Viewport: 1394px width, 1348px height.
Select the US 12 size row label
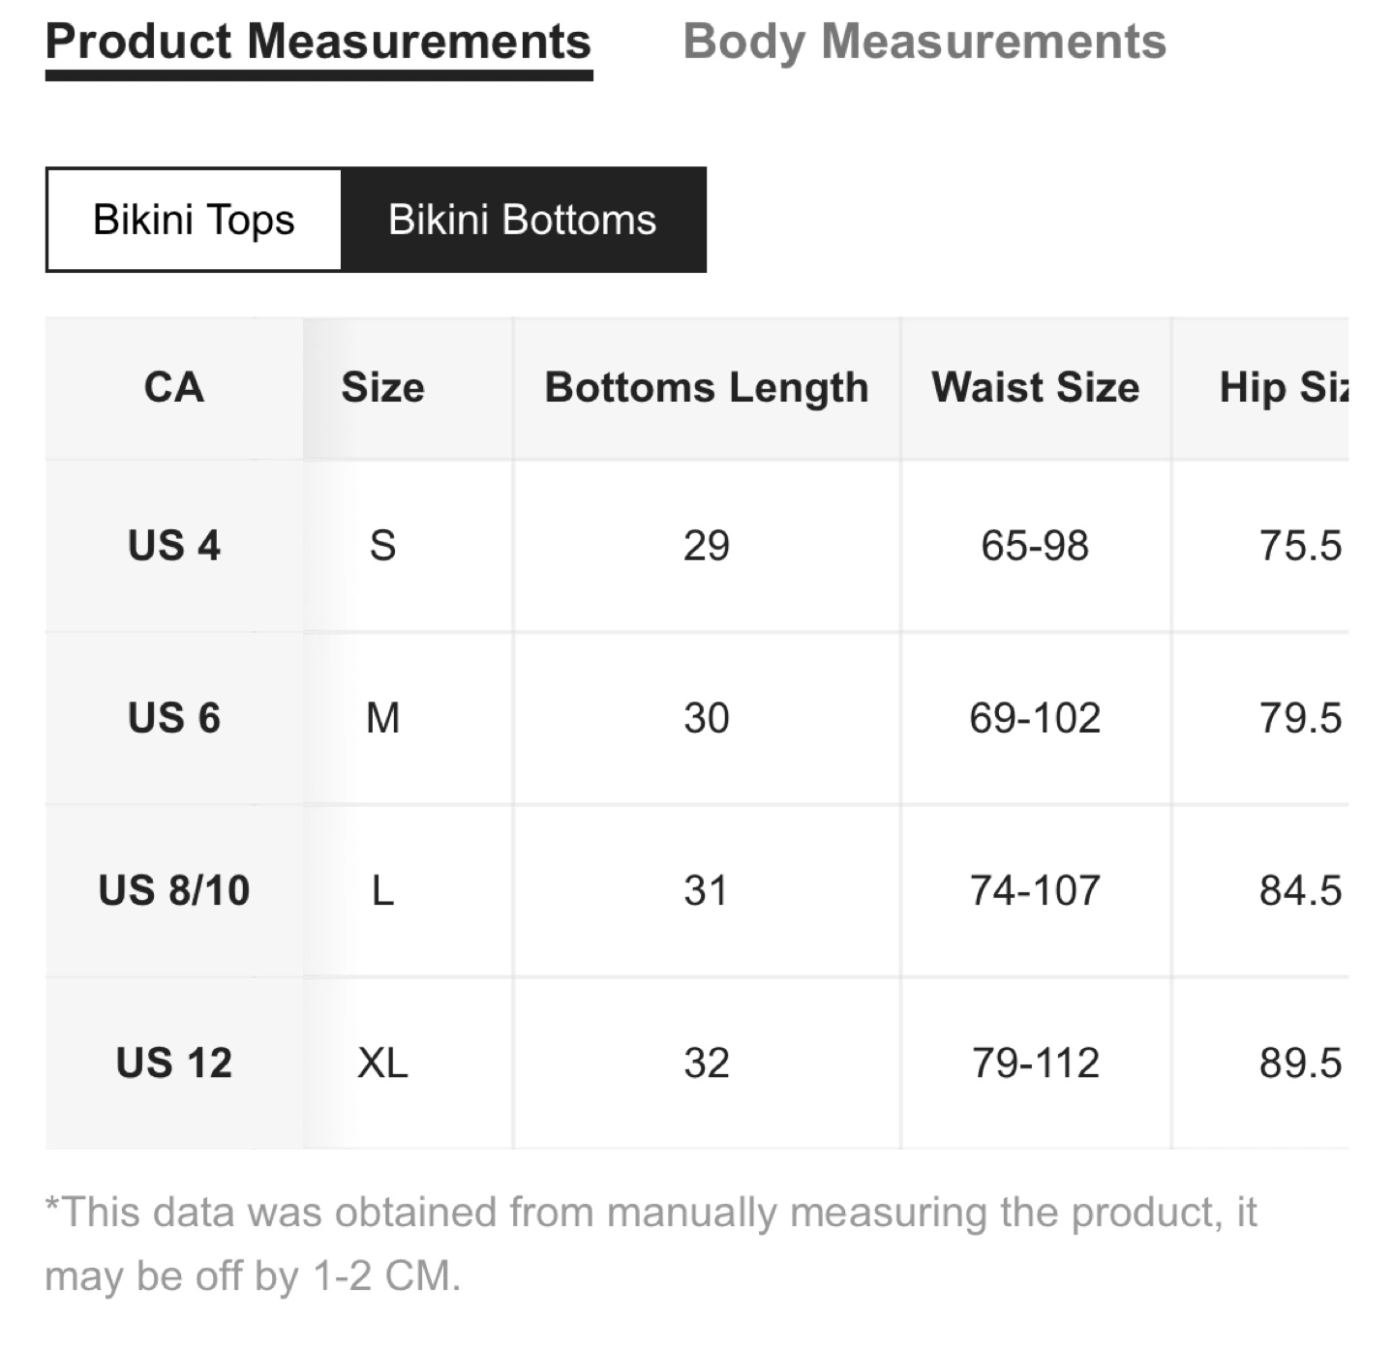174,1063
